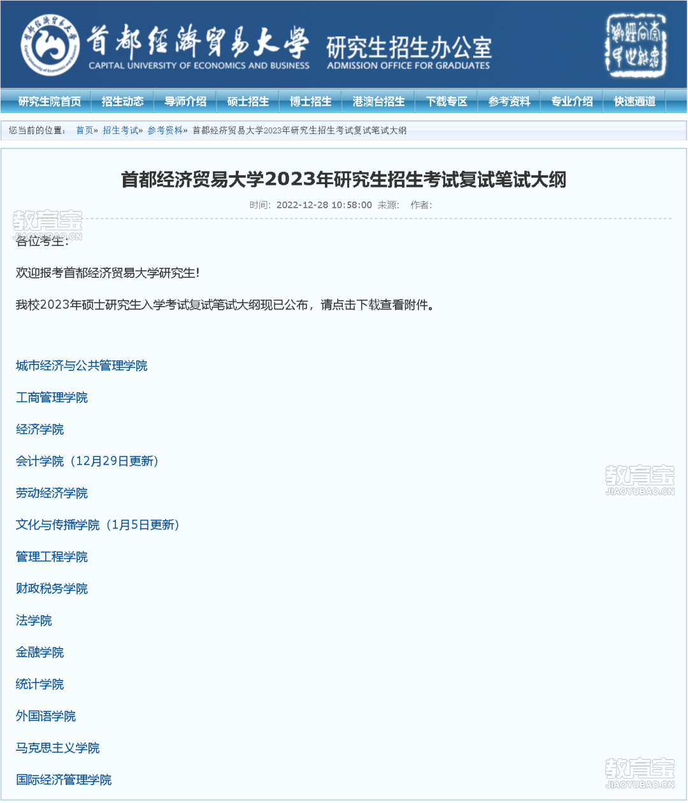
Task: Click the 欢迎报考首都经济贸易大学研究生 paragraph
Action: click(x=108, y=273)
